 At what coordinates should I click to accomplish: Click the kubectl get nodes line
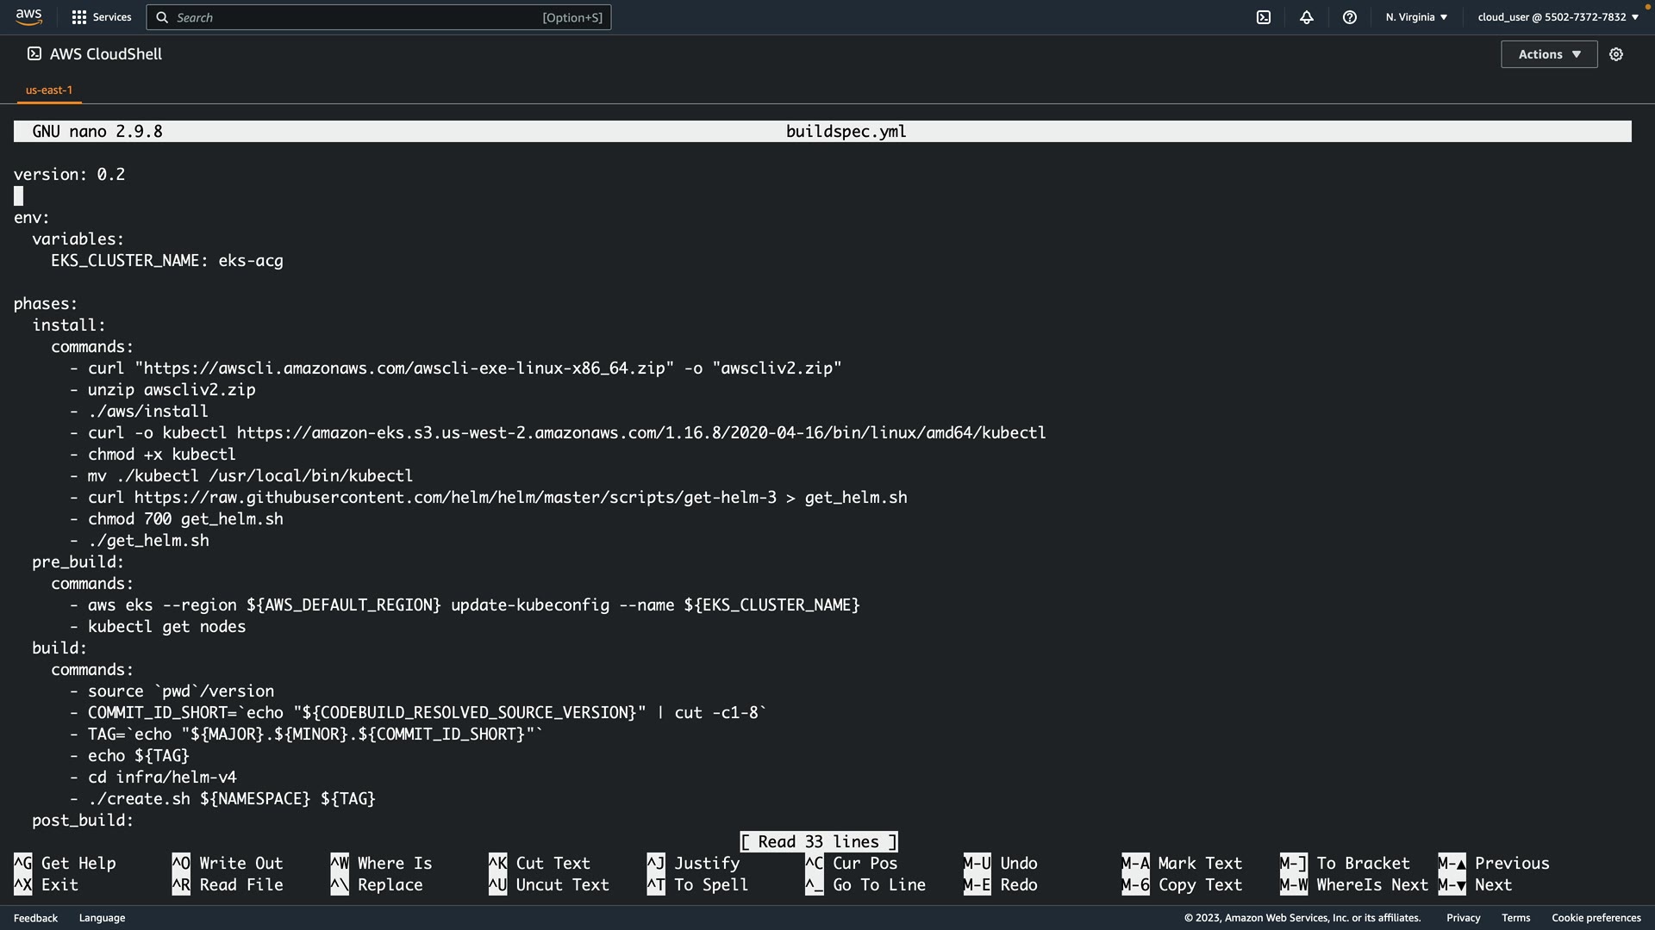click(166, 627)
